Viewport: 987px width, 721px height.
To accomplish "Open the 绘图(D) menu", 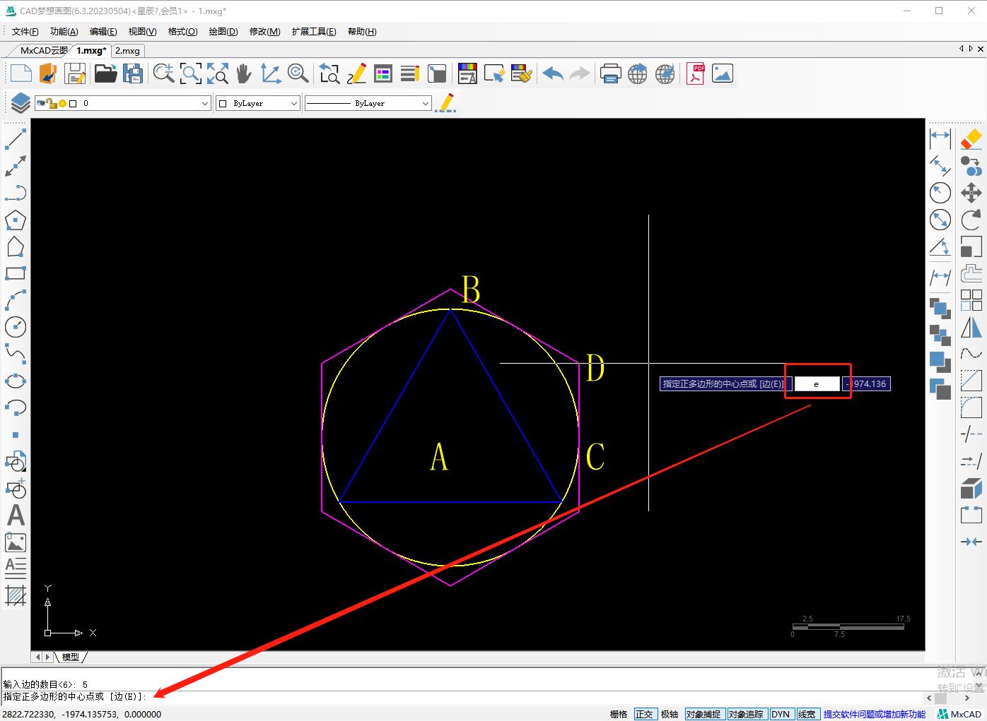I will (223, 32).
